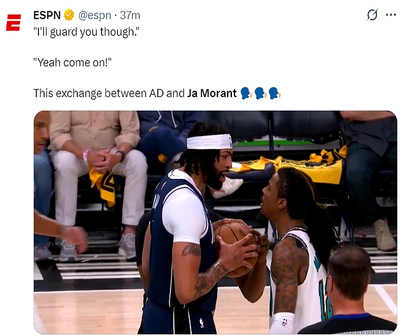The image size is (409, 336).
Task: Click the third speaking head emoji
Action: 275,93
